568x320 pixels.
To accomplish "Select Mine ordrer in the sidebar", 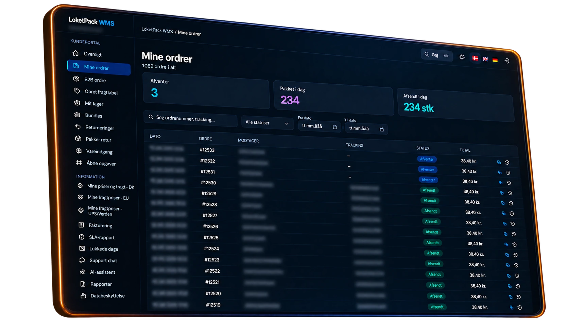I will click(99, 67).
